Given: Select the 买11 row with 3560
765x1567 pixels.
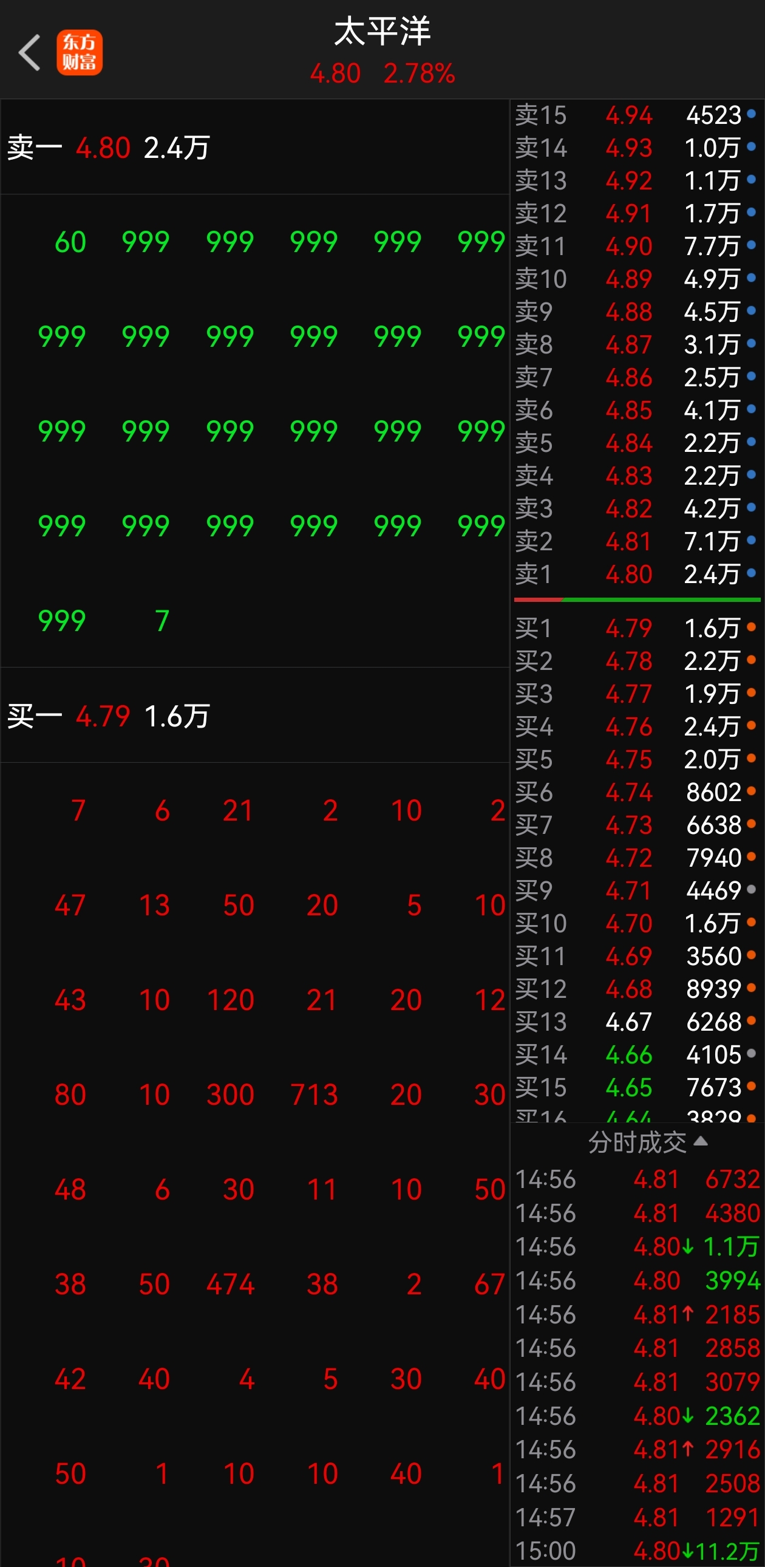Looking at the screenshot, I should [637, 957].
